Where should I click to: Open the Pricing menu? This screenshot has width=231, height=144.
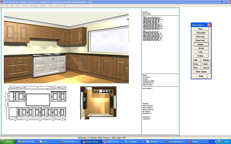[x=51, y=6]
